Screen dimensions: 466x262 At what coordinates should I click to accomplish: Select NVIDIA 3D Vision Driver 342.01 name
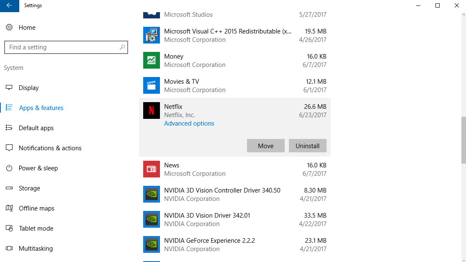[207, 216]
